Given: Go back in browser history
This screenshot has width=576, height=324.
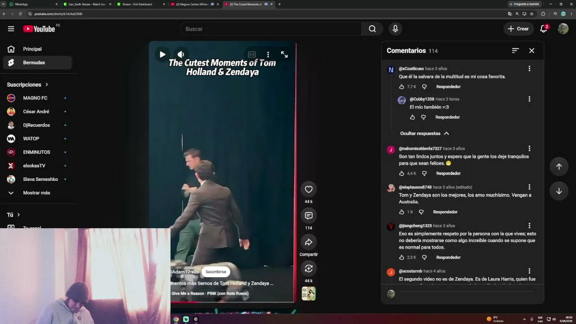Looking at the screenshot, I should [4, 14].
